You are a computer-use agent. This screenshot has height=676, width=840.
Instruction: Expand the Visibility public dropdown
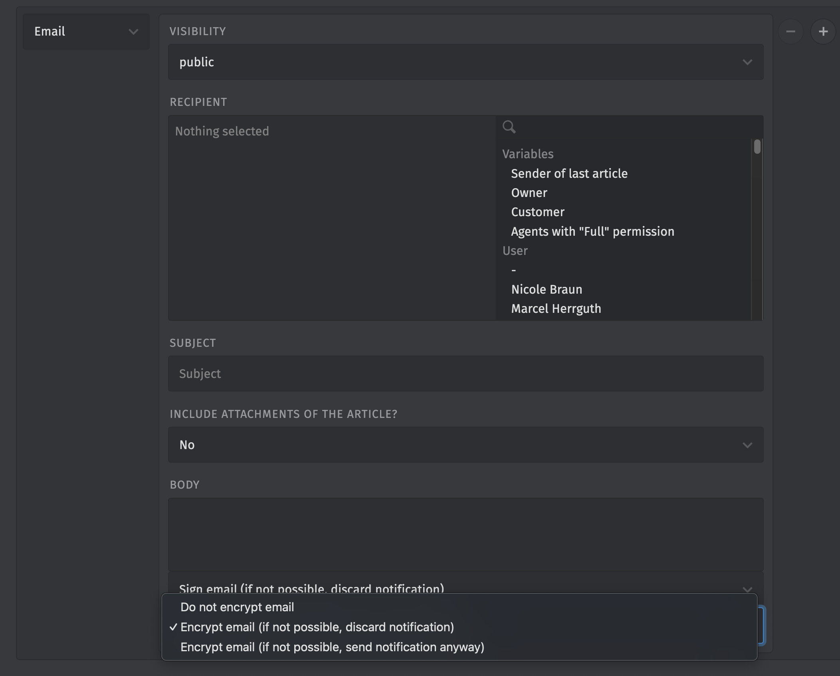point(466,62)
